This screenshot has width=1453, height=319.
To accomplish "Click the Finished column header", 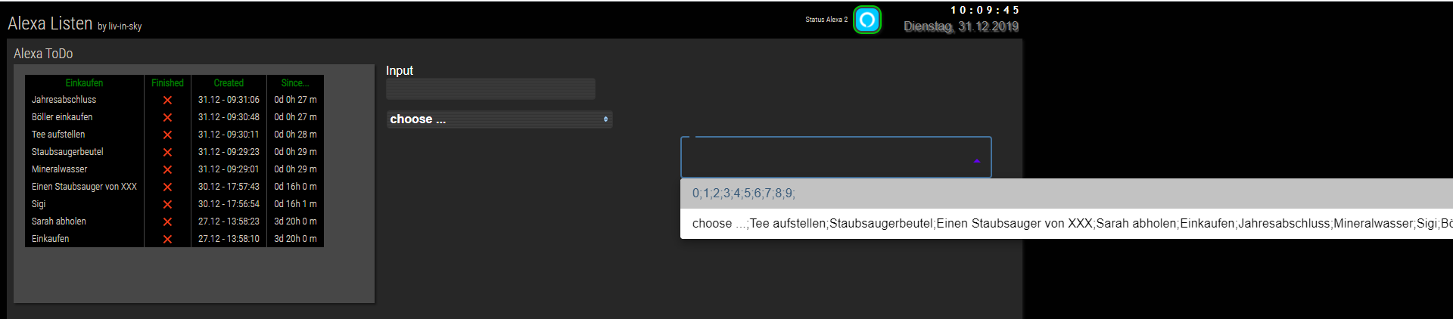I will 167,83.
